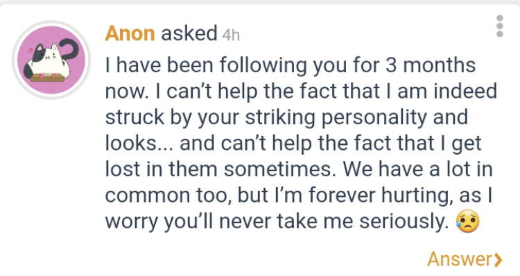Click the phrase "striking personality and"
This screenshot has width=520, height=276.
coord(356,117)
